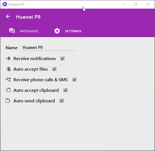Image resolution: width=155 pixels, height=151 pixels.
Task: Disable the Receive phone calls & SMS checkbox
Action: [74, 80]
